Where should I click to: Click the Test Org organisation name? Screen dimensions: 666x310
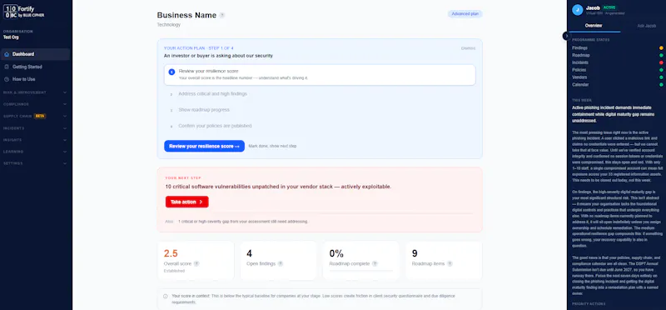[x=11, y=37]
